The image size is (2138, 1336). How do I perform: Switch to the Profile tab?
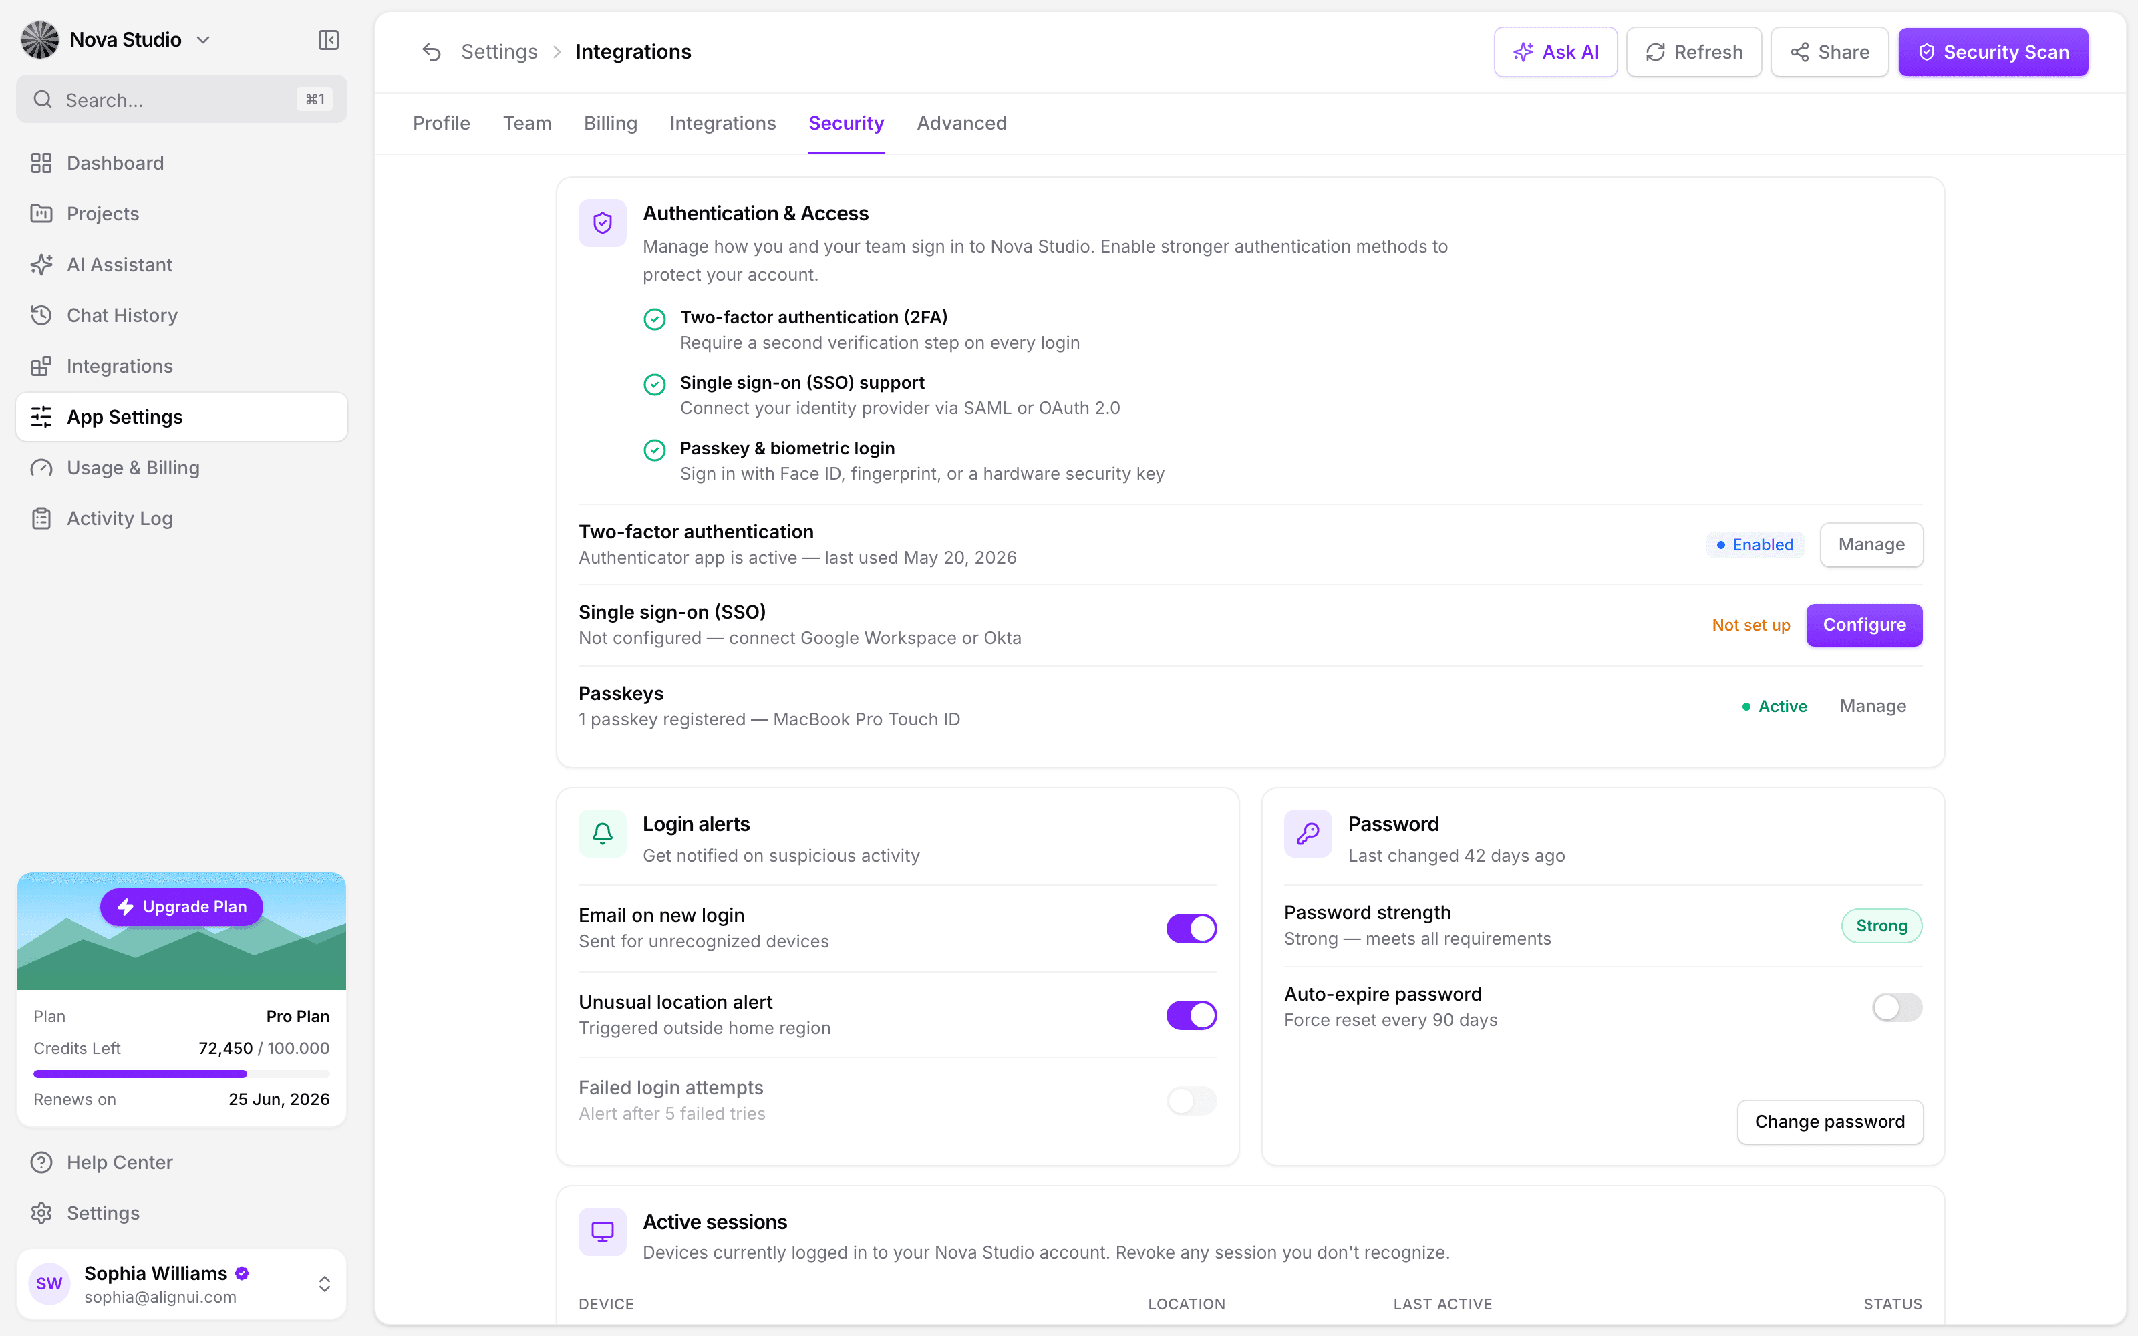click(441, 123)
